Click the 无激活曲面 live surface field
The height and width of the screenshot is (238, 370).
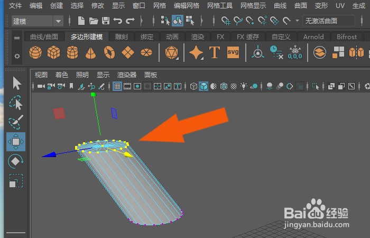coord(329,21)
